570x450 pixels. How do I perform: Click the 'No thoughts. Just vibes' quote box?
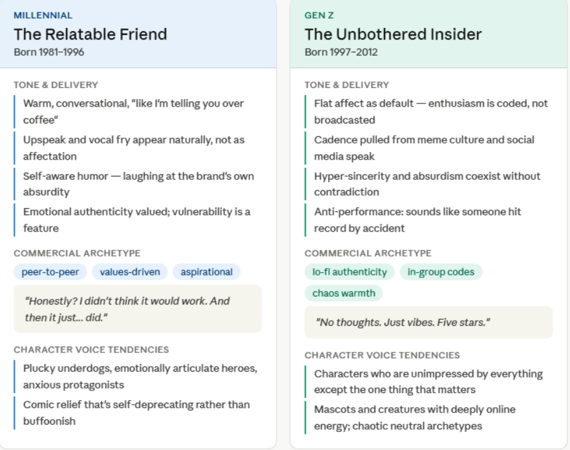pyautogui.click(x=428, y=322)
